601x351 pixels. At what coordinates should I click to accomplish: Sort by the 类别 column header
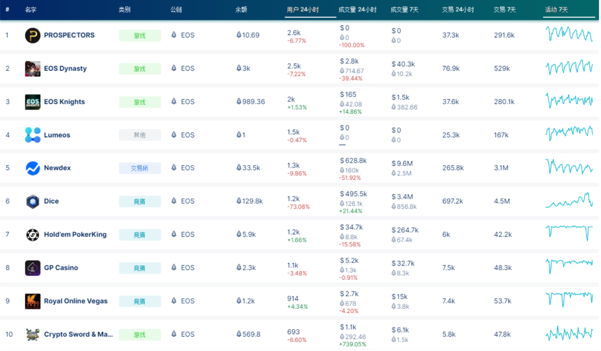pos(124,10)
